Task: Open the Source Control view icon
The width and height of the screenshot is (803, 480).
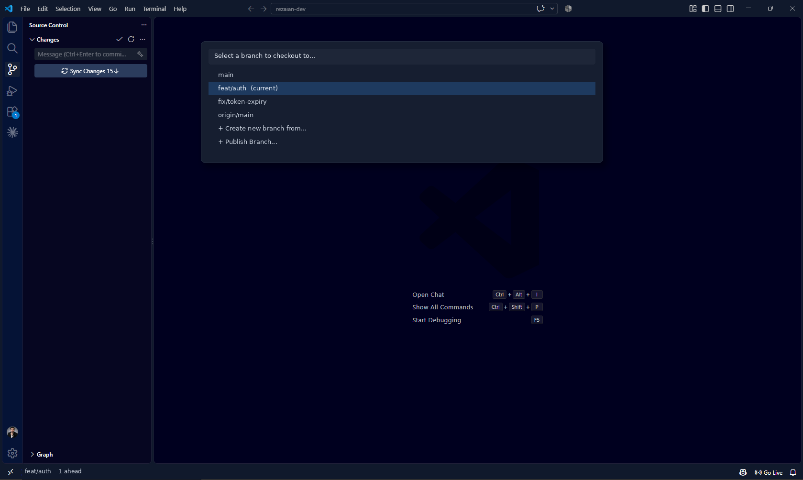Action: (12, 69)
